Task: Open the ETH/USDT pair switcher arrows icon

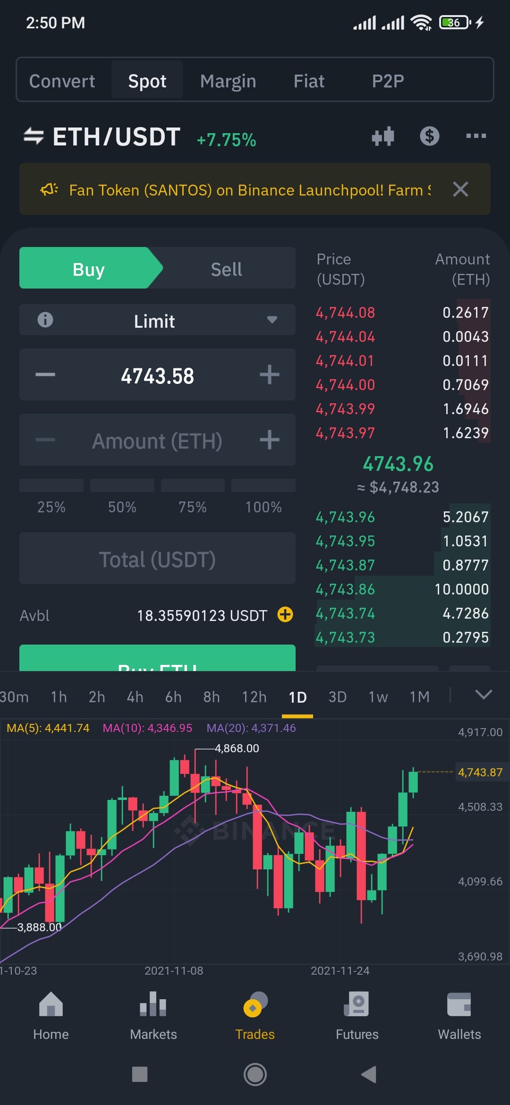Action: [x=34, y=136]
